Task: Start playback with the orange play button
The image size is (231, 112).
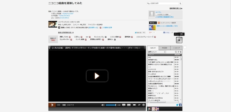Action: (52, 105)
